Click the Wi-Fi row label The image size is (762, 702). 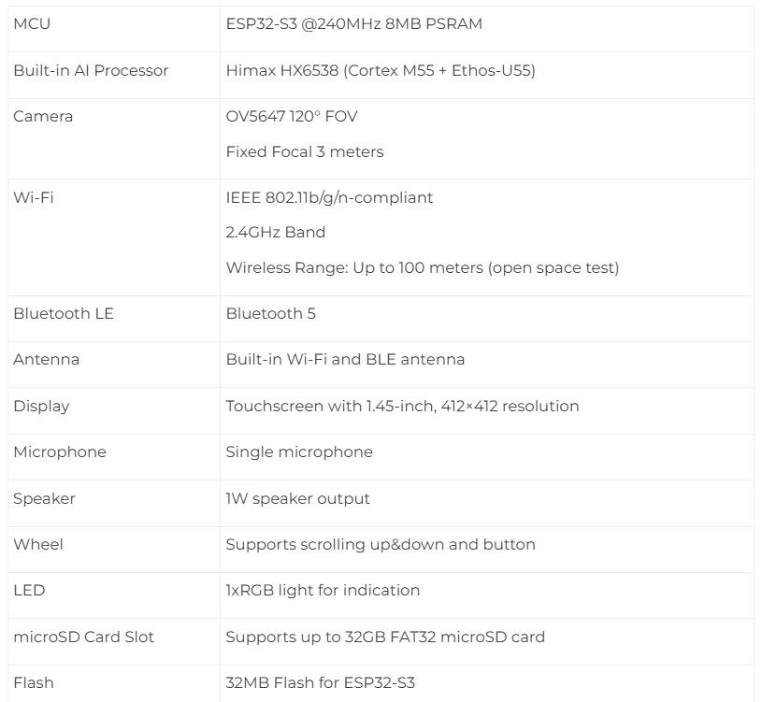pyautogui.click(x=34, y=198)
